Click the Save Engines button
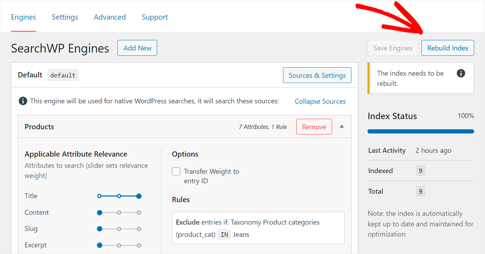This screenshot has width=485, height=254. coord(393,48)
